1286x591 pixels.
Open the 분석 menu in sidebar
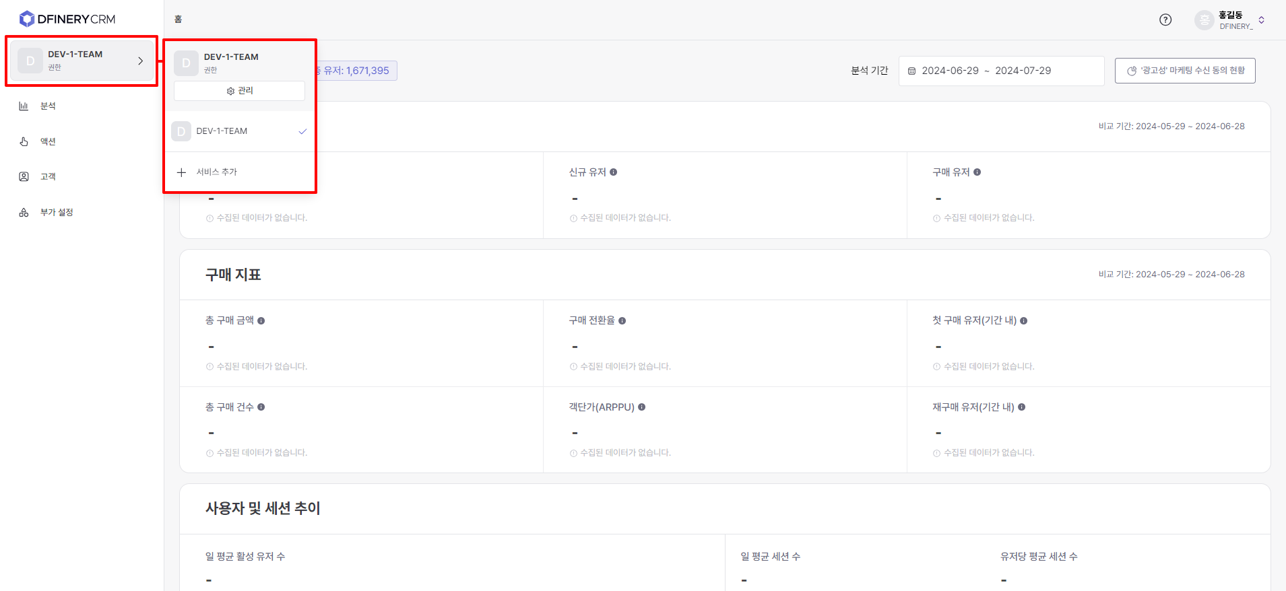[47, 106]
